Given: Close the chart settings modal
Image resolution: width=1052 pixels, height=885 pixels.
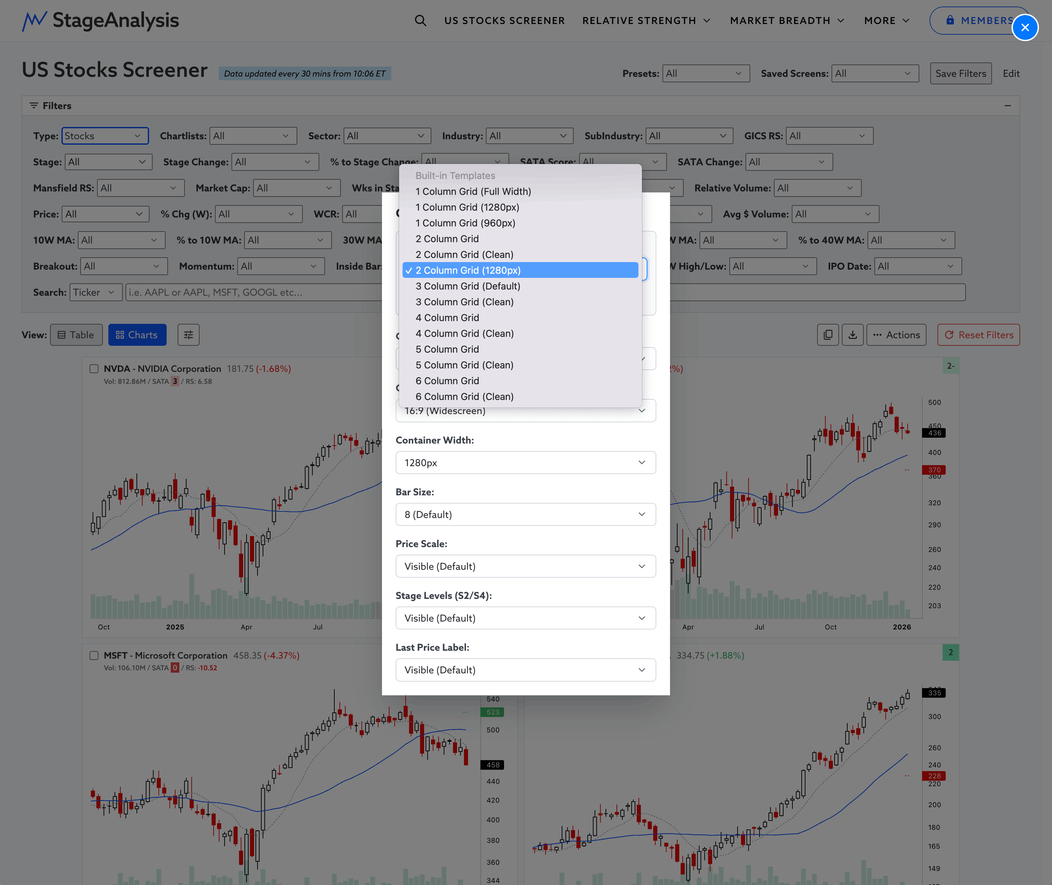Looking at the screenshot, I should pyautogui.click(x=1025, y=27).
